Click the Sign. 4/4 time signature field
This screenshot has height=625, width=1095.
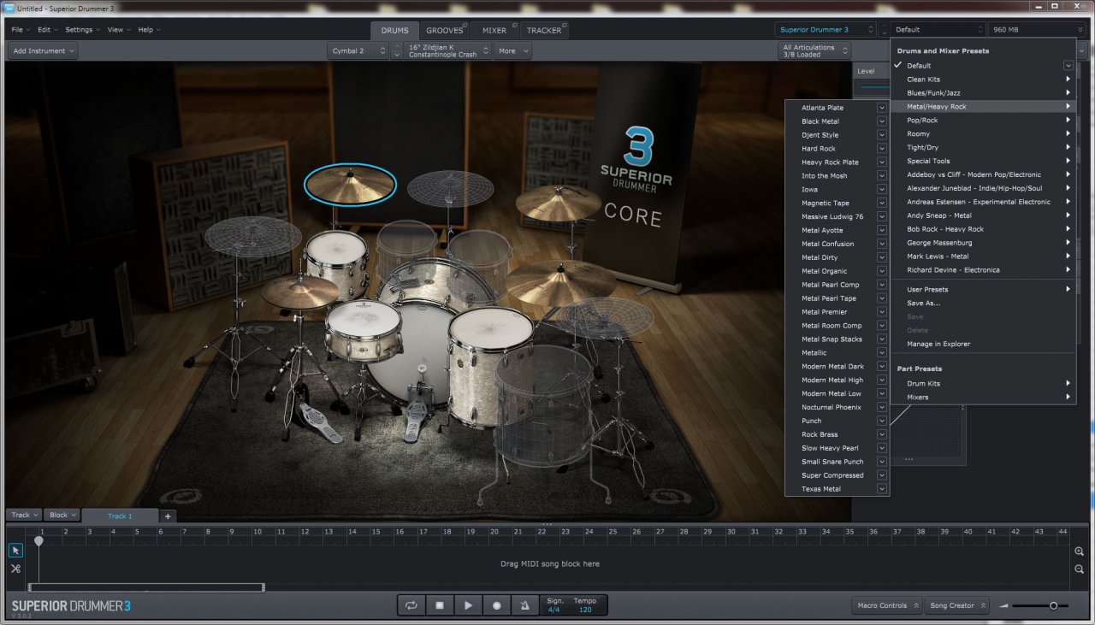pyautogui.click(x=554, y=605)
